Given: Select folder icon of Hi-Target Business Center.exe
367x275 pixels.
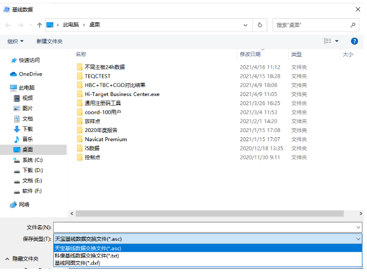Looking at the screenshot, I should pos(80,94).
